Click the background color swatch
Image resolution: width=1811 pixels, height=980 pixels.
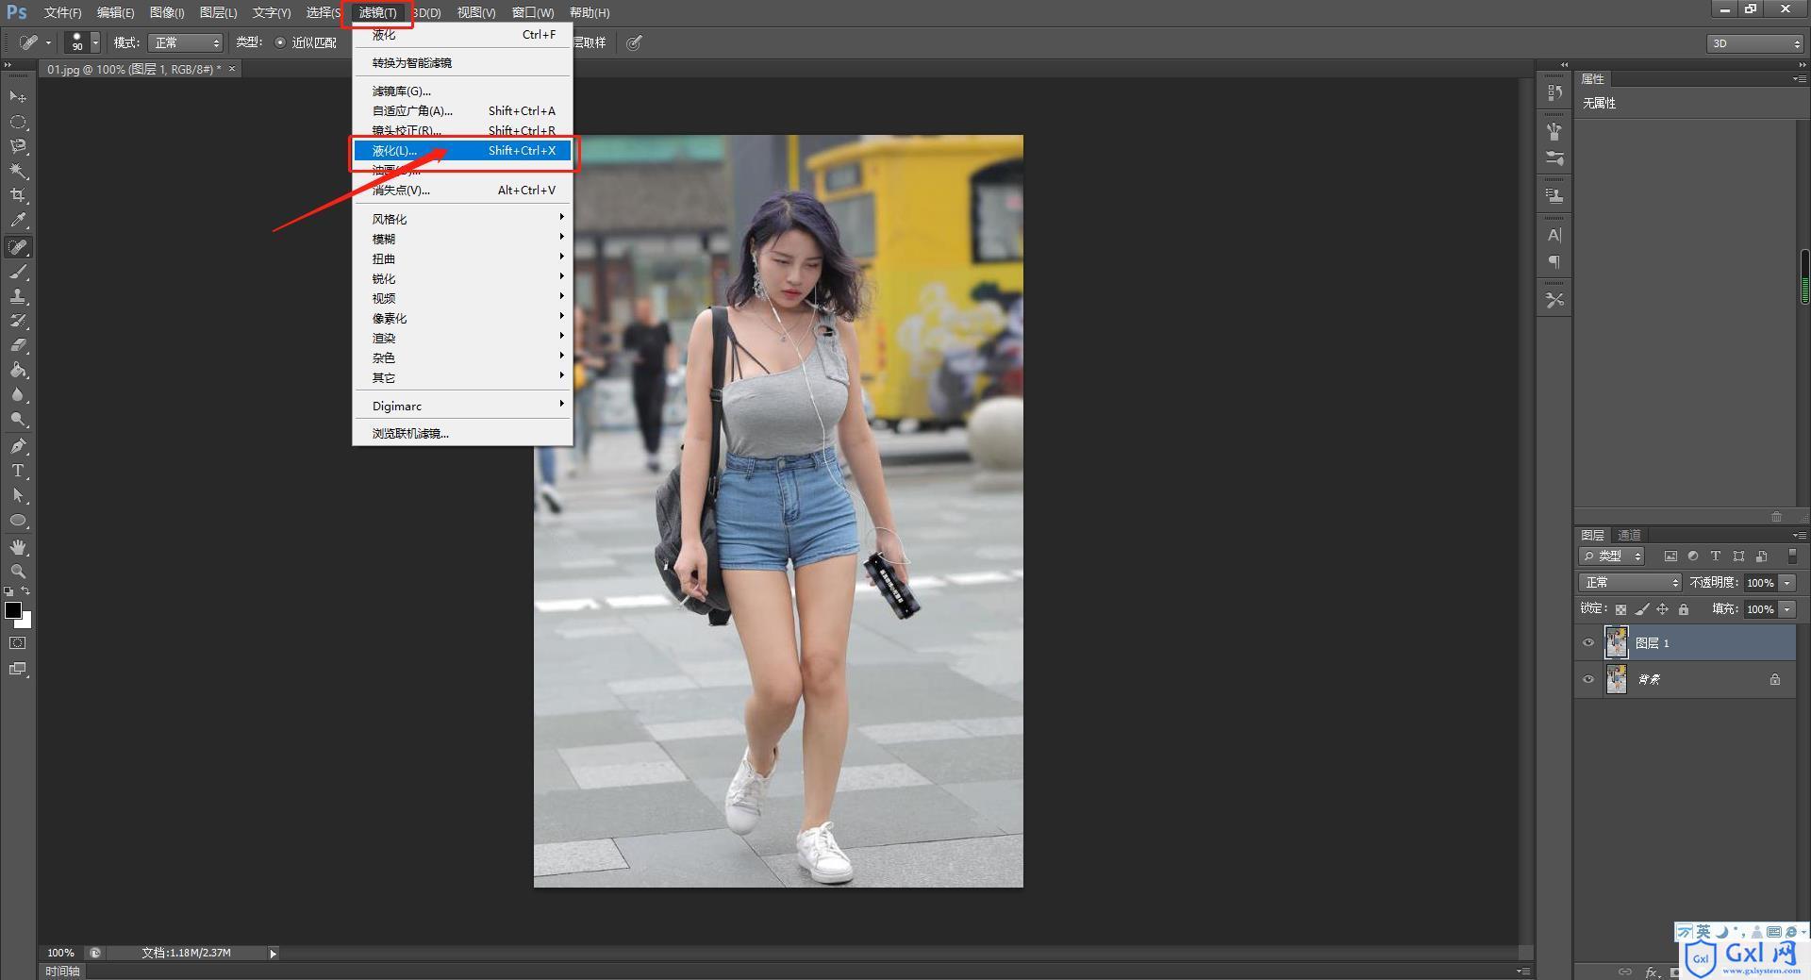click(25, 622)
